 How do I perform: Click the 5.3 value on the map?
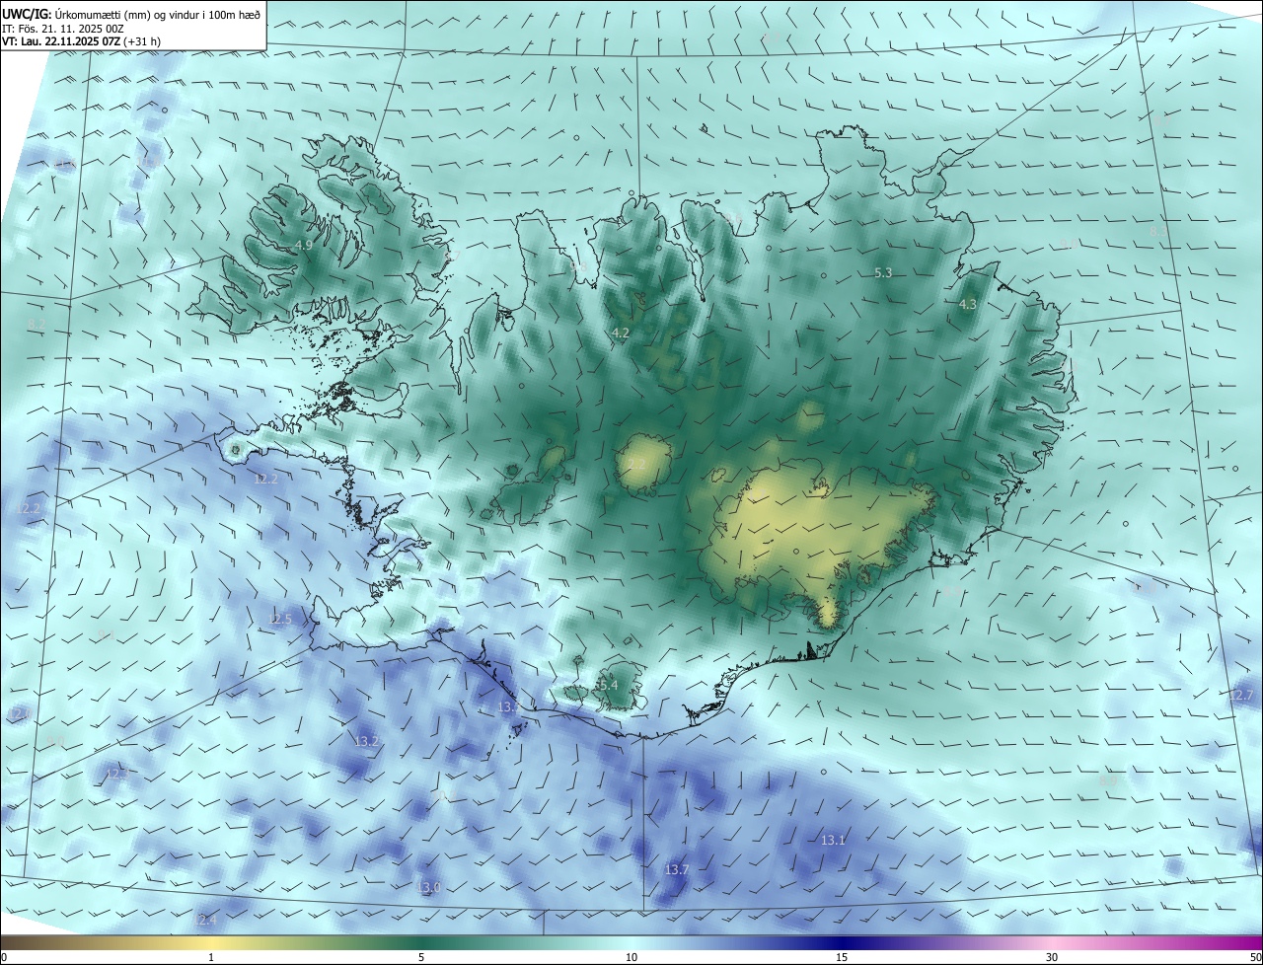[x=883, y=272]
